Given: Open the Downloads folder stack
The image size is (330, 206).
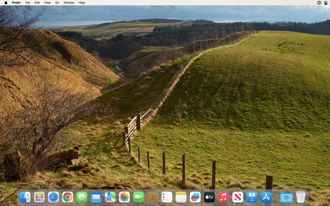Looking at the screenshot, I should tap(286, 197).
